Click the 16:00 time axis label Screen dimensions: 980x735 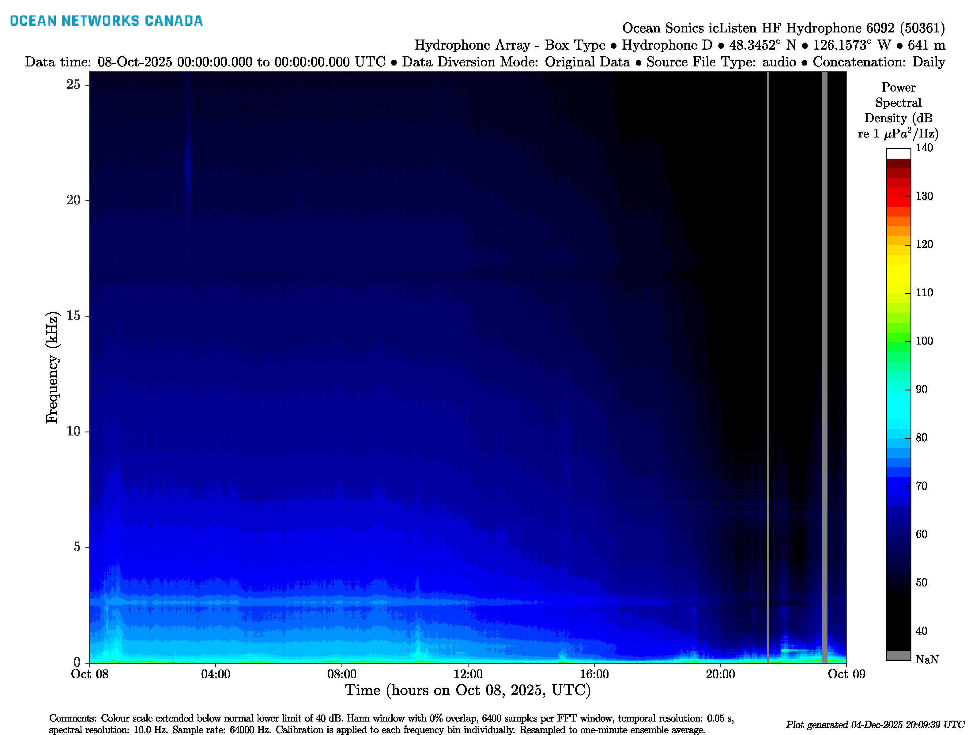point(594,674)
